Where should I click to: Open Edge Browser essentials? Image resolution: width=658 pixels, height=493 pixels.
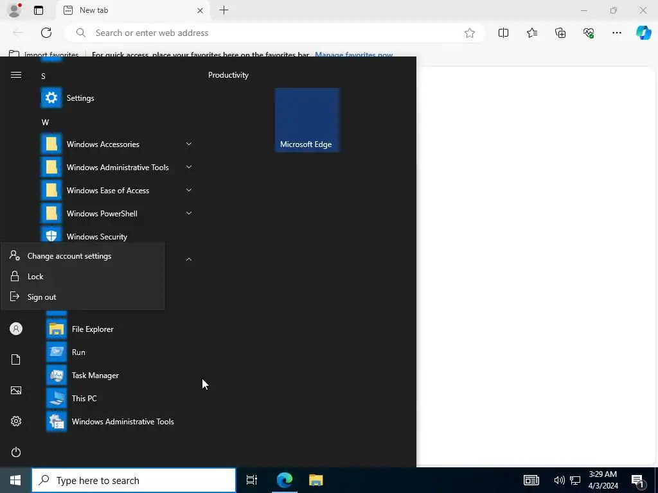click(589, 33)
